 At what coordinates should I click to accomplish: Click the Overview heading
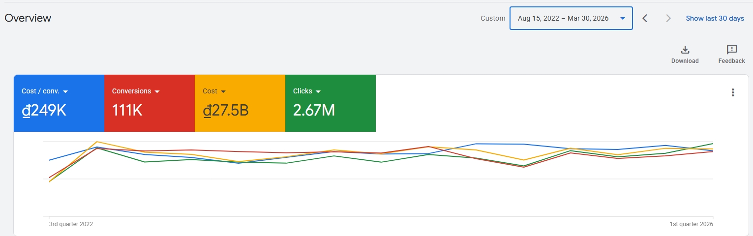(x=28, y=18)
